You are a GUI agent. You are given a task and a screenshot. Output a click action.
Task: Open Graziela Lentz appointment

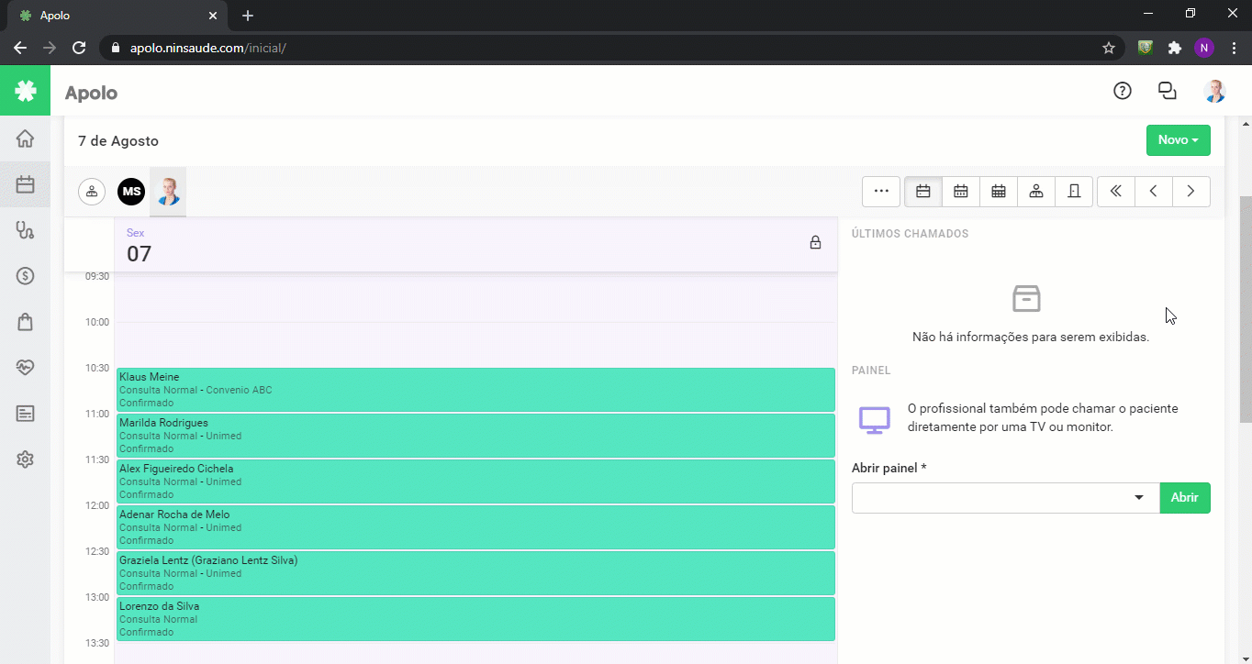click(x=475, y=573)
